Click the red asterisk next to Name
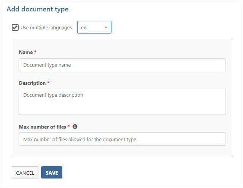This screenshot has height=188, width=243. pos(35,52)
